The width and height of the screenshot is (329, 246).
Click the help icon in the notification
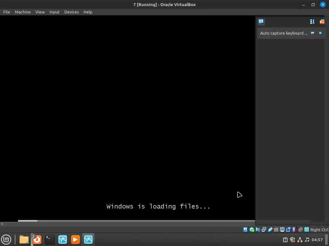click(312, 33)
